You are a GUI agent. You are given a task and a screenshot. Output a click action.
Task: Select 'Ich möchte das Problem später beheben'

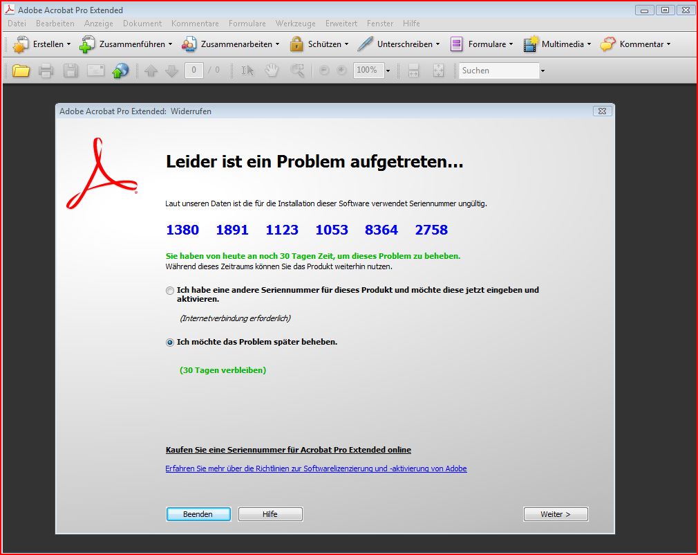[169, 343]
